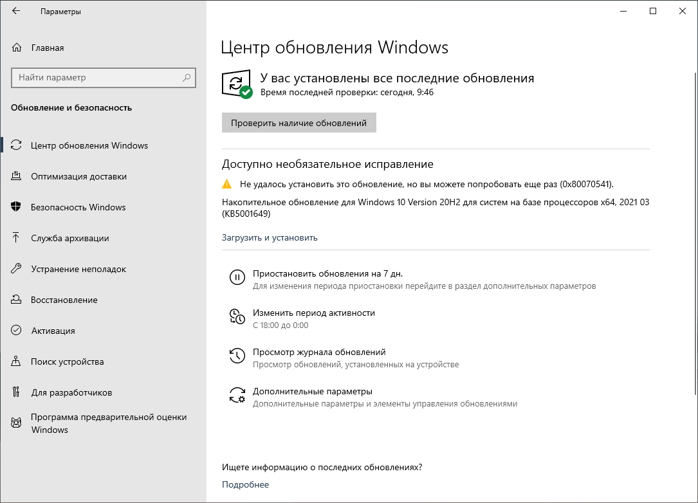Open Для разработчиков settings
This screenshot has width=698, height=503.
coord(71,392)
